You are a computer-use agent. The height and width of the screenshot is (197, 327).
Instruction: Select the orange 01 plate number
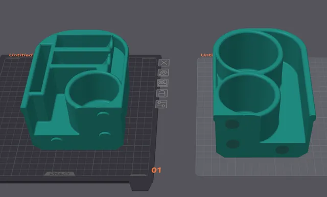coord(156,170)
